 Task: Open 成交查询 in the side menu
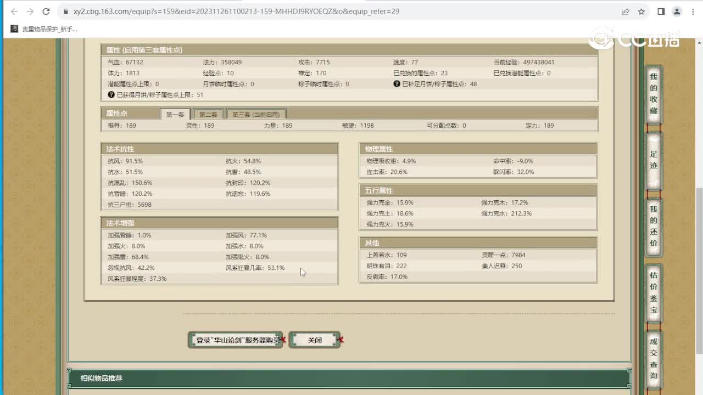pyautogui.click(x=654, y=359)
